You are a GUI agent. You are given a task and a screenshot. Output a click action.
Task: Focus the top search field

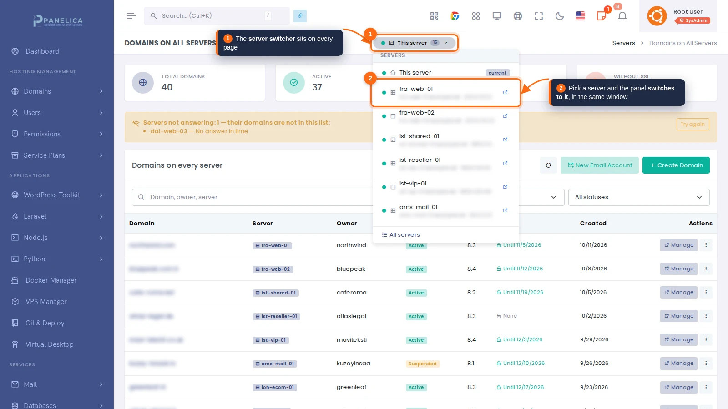(x=217, y=15)
